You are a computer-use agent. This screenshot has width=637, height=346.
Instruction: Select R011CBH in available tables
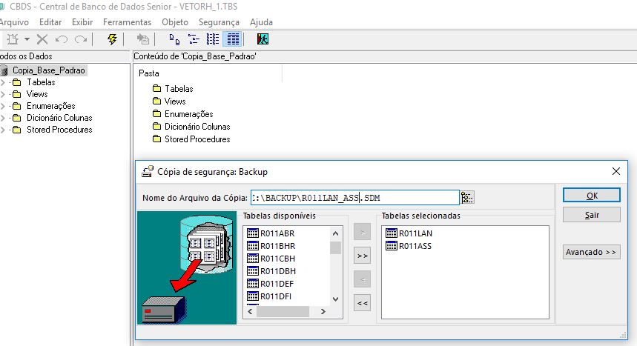[277, 259]
